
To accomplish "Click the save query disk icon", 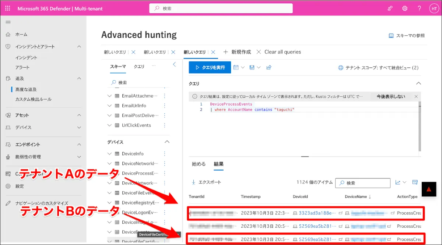I will [252, 68].
